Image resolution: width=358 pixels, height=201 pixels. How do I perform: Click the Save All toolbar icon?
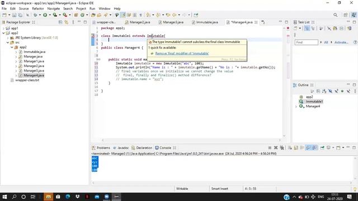coord(20,15)
